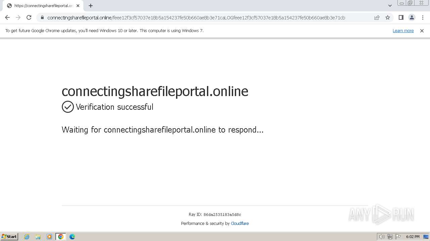Click the system clock showing 6:02 PM
This screenshot has height=241, width=430.
[x=413, y=237]
